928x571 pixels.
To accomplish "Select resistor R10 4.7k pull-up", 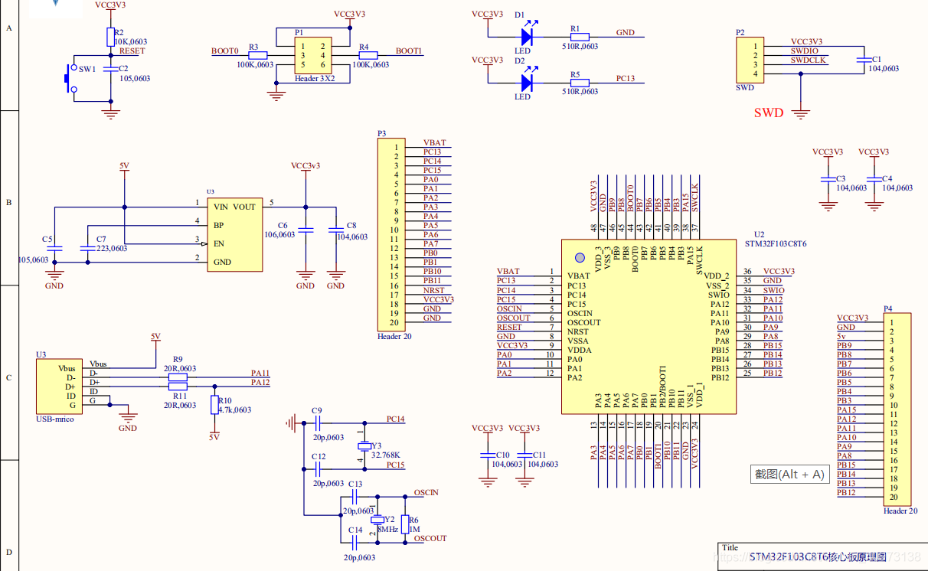I will [214, 405].
